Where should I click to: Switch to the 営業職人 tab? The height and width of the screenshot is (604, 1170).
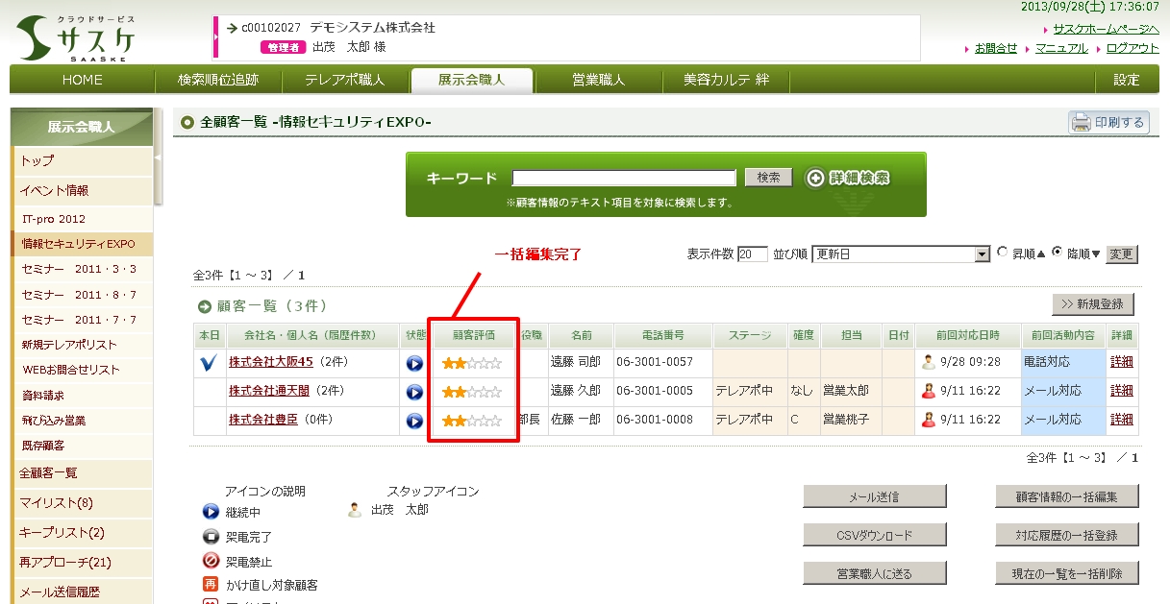click(598, 80)
